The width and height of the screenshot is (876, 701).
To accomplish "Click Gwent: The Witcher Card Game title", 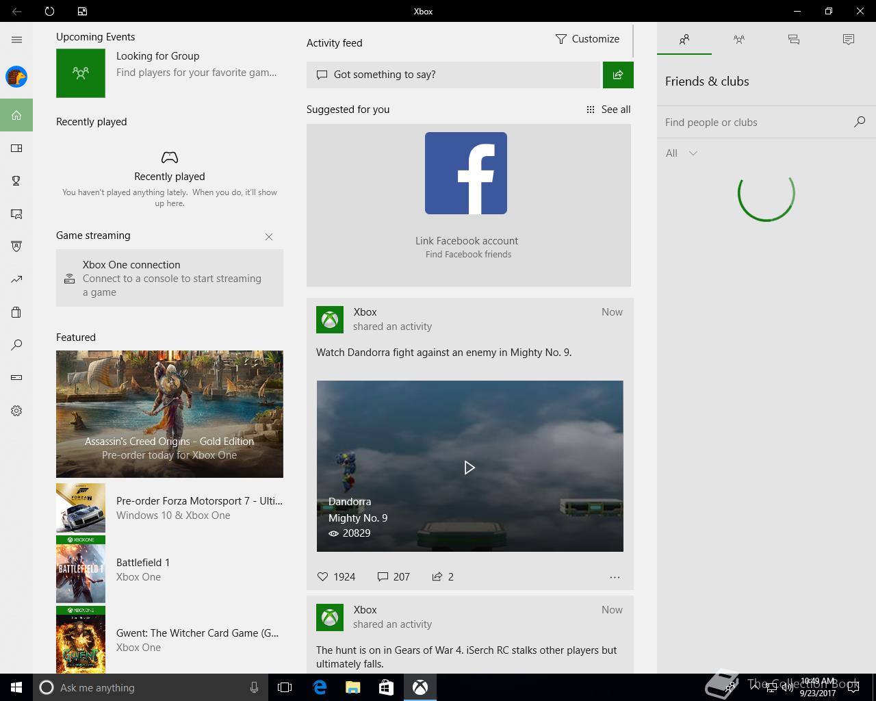I will pos(198,633).
